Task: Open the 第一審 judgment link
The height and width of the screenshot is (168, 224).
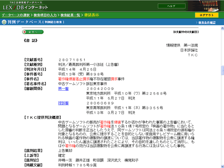Action: [x=63, y=89]
